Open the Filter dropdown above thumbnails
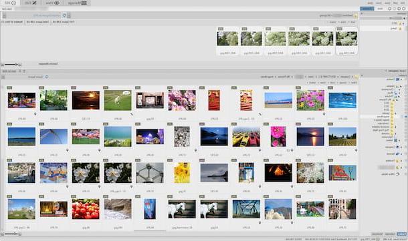The height and width of the screenshot is (241, 408). [x=354, y=83]
